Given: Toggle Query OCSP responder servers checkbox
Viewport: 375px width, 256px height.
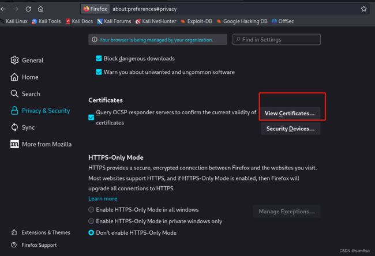Looking at the screenshot, I should click(x=91, y=118).
